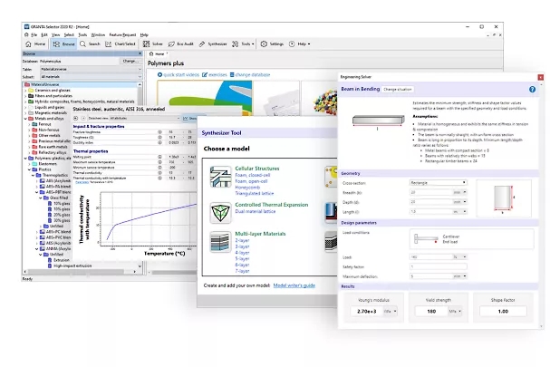The height and width of the screenshot is (367, 550).
Task: Open the File menu
Action: [x=34, y=34]
